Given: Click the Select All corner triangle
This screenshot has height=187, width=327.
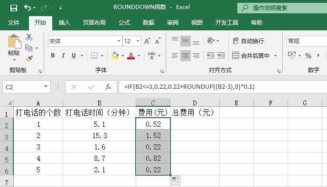Looking at the screenshot, I should (x=9, y=103).
